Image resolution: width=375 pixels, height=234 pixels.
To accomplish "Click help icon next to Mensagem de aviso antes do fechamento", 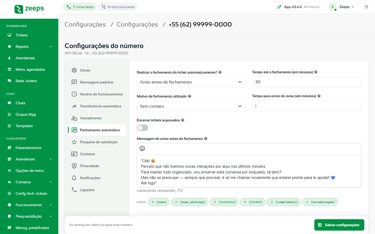I will [x=206, y=139].
